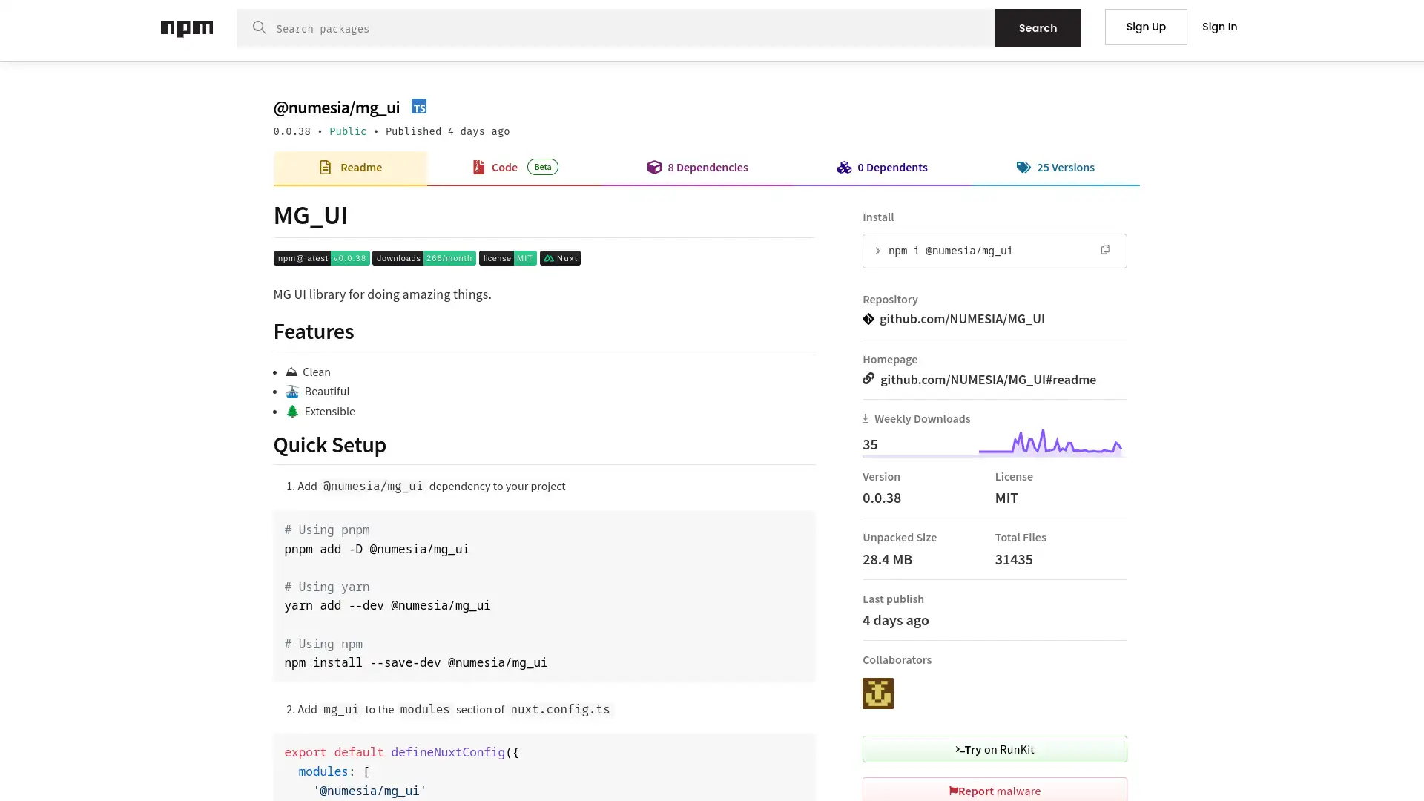Click the 'Public' label under the title
The width and height of the screenshot is (1424, 801).
348,131
